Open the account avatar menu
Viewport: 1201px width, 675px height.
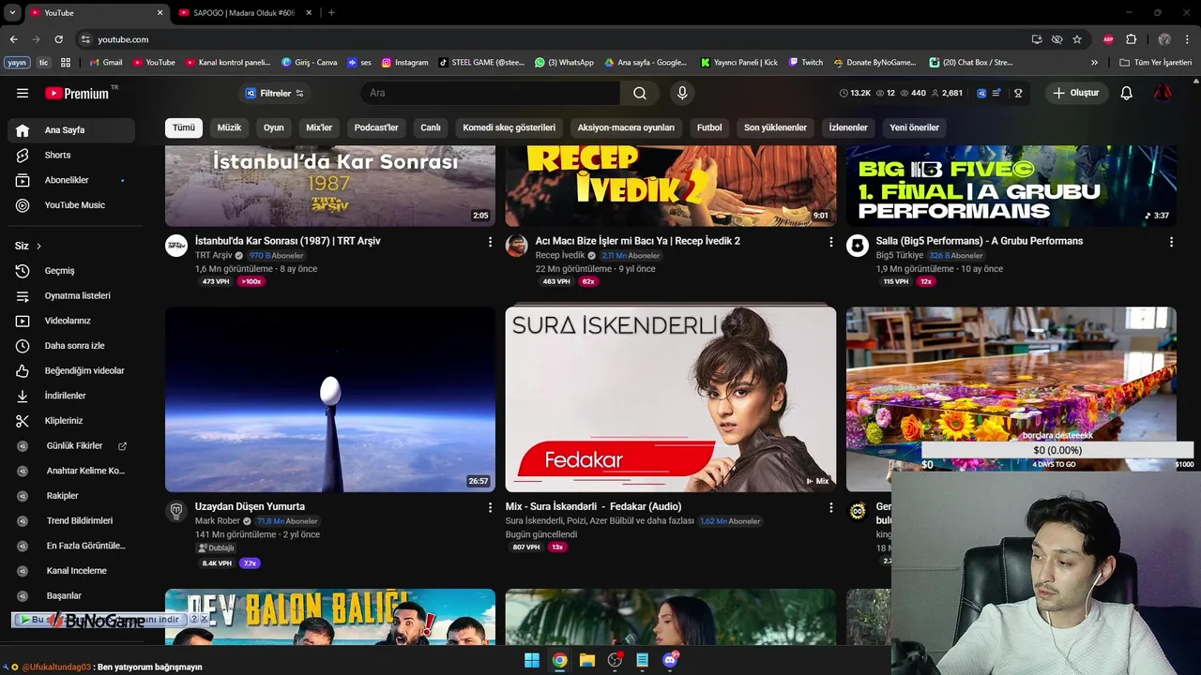tap(1163, 93)
